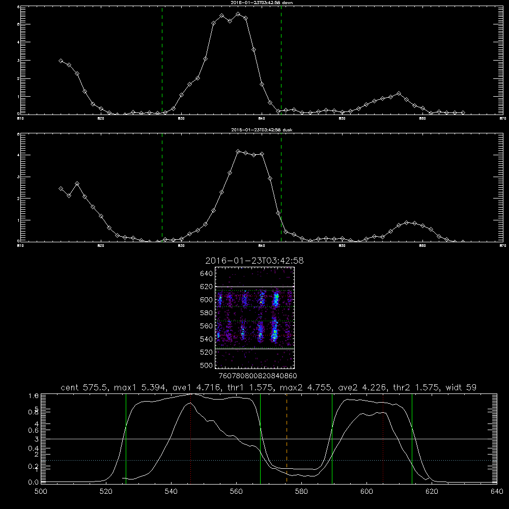Image resolution: width=509 pixels, height=509 pixels.
Task: Click '500' on the bottom plot x-axis
Action: [x=41, y=492]
